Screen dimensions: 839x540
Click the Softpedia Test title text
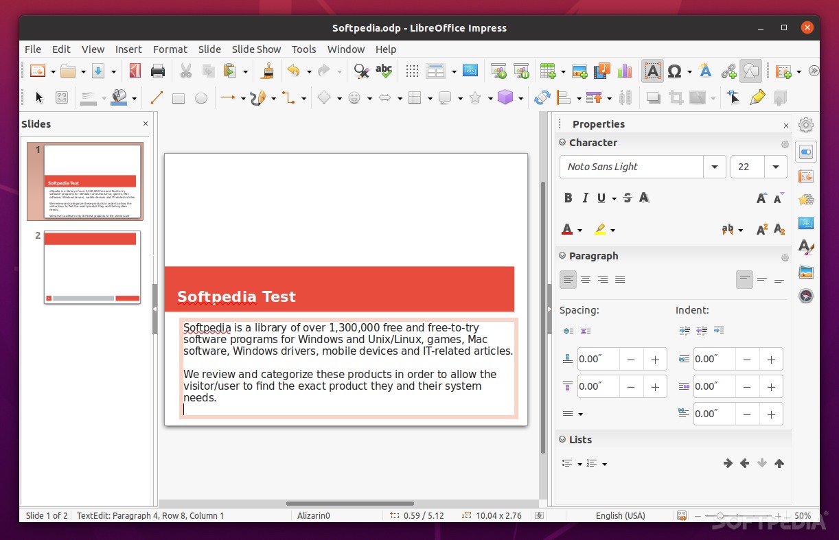236,296
